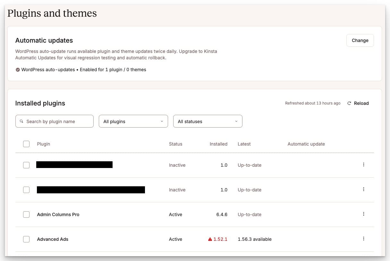Image resolution: width=390 pixels, height=261 pixels.
Task: Click the Plugin column header
Action: point(44,144)
